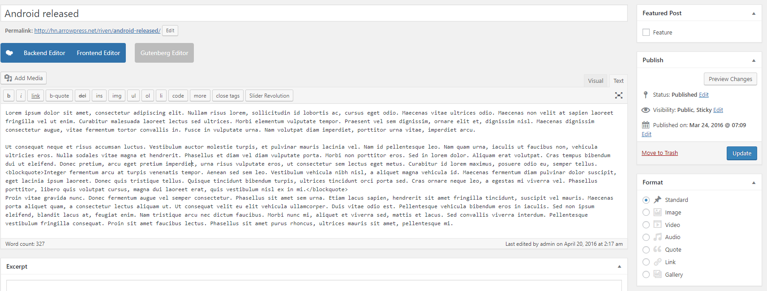Click the Image format icon

coord(657,212)
